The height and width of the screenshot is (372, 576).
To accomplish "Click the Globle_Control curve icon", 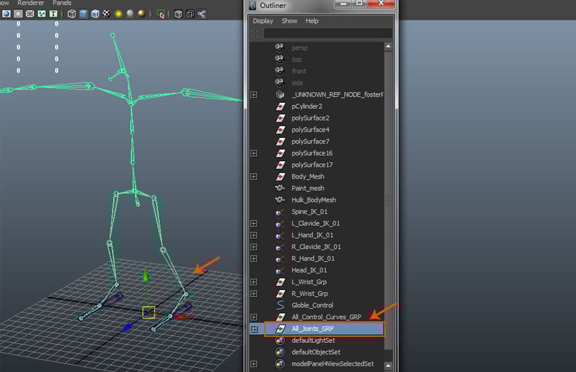I will 279,305.
